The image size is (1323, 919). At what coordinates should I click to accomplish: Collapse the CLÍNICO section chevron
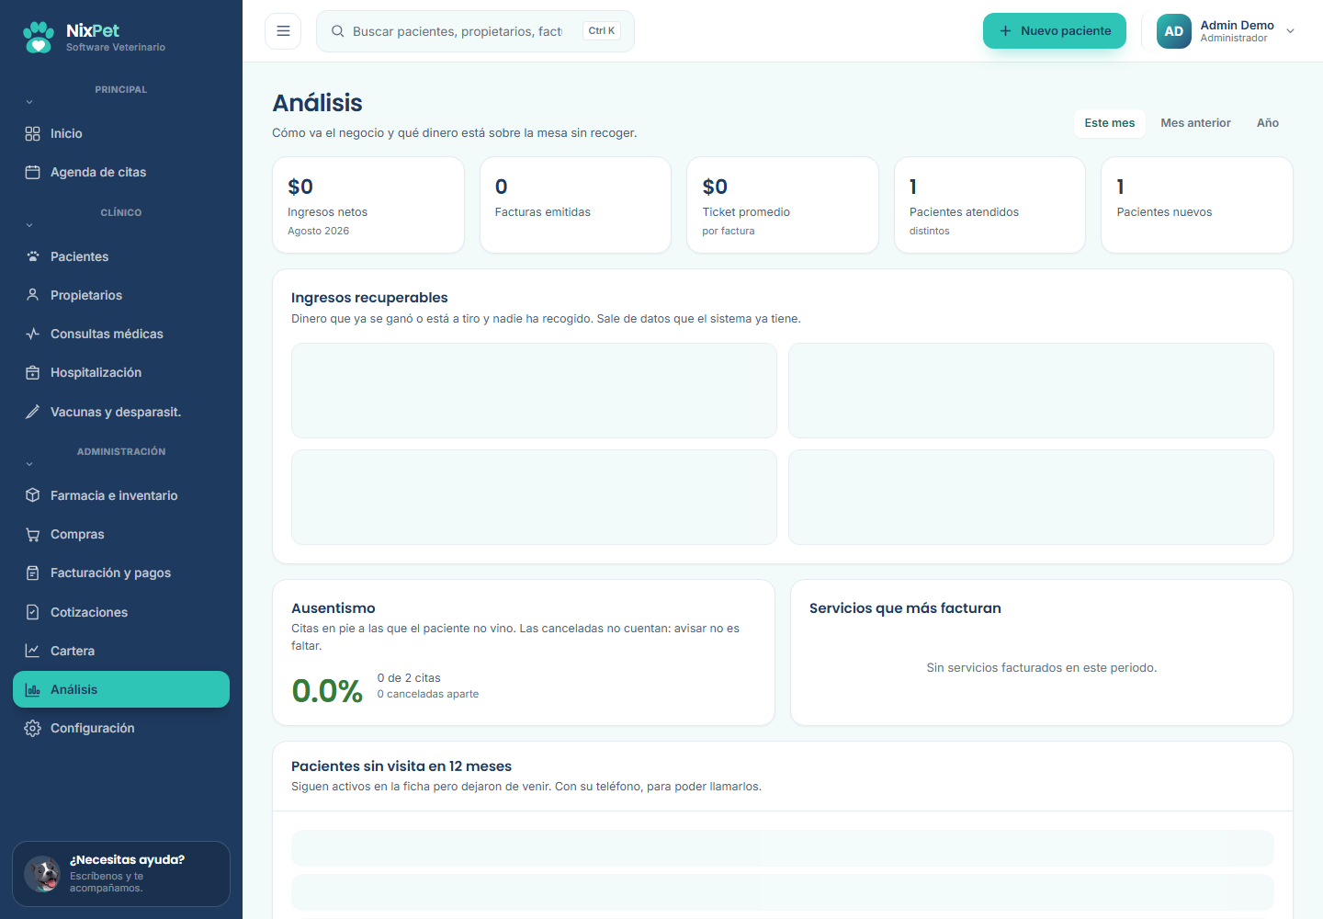[x=29, y=225]
